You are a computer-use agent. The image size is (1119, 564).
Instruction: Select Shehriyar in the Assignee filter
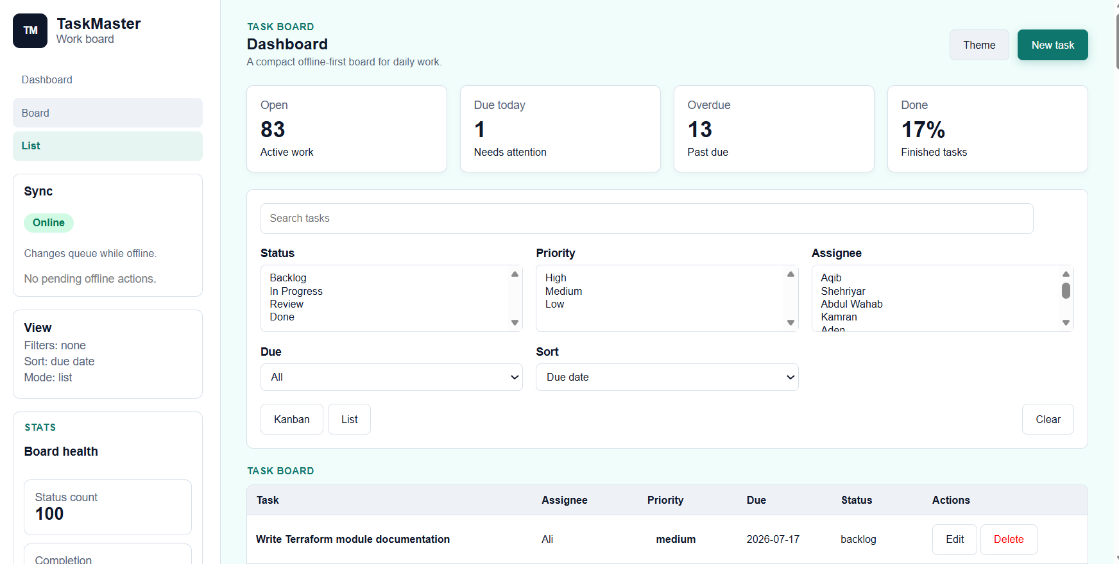[x=843, y=291]
